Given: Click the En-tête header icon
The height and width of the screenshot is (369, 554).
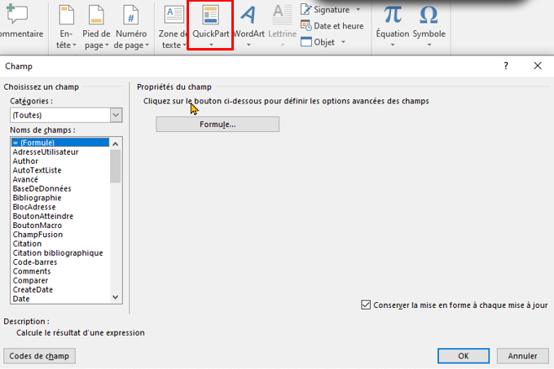Looking at the screenshot, I should 67,15.
